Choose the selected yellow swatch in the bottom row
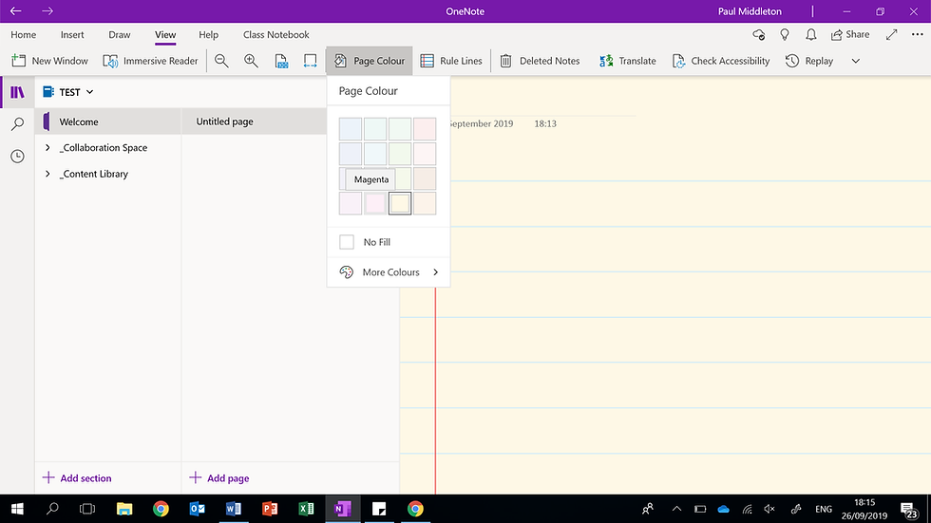 point(400,203)
